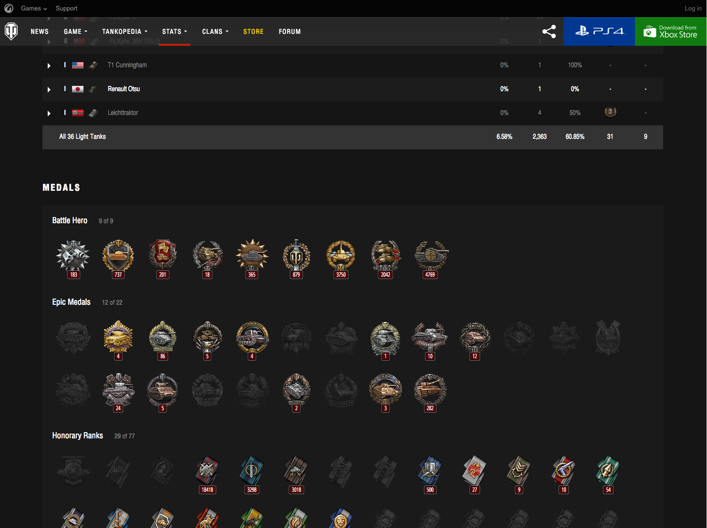This screenshot has height=528, width=707.
Task: Click the Log in link
Action: pyautogui.click(x=693, y=8)
